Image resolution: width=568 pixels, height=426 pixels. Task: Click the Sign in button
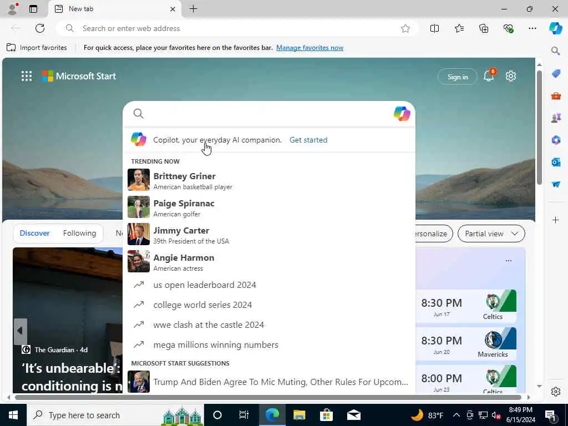click(458, 77)
